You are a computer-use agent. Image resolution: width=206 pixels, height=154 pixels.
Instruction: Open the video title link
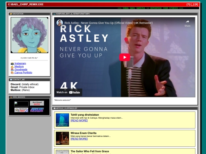coord(108,23)
